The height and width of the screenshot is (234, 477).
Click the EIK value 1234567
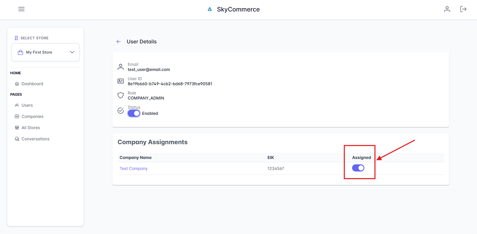click(276, 168)
